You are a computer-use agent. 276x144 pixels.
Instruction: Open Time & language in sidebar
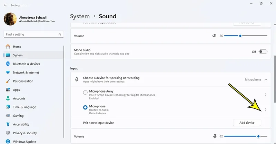coord(24,107)
